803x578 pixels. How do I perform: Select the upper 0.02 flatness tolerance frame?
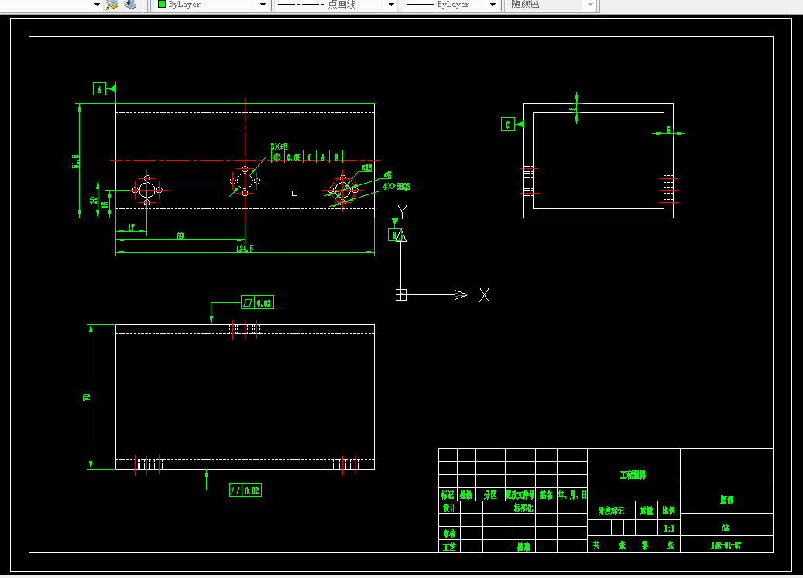(x=258, y=303)
